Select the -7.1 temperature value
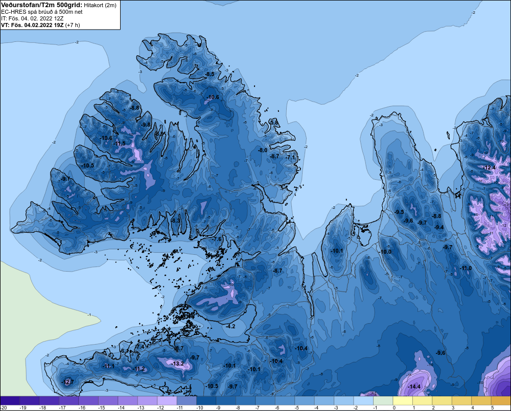Viewport: 511px width, 411px height. (x=290, y=157)
